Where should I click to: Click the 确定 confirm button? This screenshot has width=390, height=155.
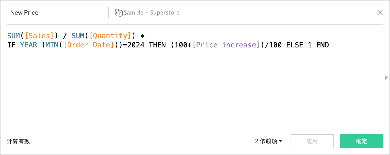click(361, 141)
